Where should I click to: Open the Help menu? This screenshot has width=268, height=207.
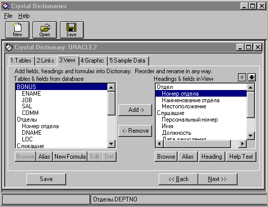(24, 16)
